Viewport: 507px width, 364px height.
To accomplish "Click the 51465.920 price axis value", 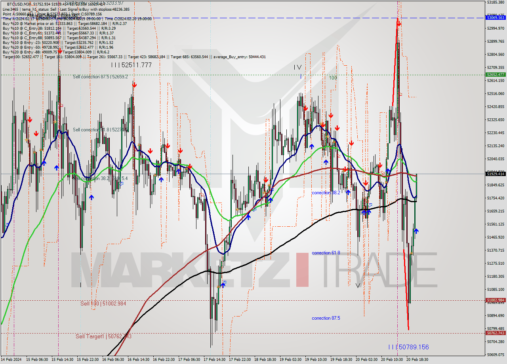I will click(496, 237).
